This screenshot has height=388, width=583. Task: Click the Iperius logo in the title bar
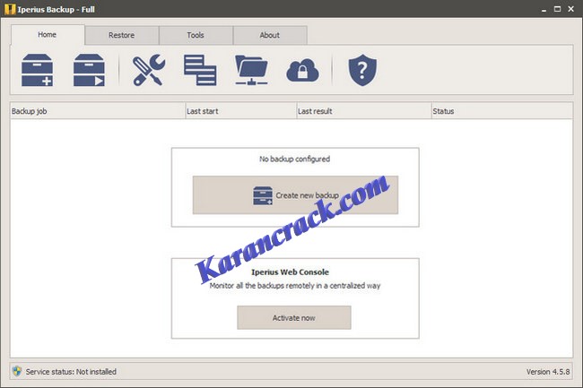point(10,9)
